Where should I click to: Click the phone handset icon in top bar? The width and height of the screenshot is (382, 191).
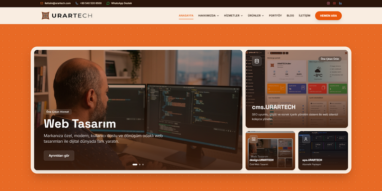coord(77,3)
